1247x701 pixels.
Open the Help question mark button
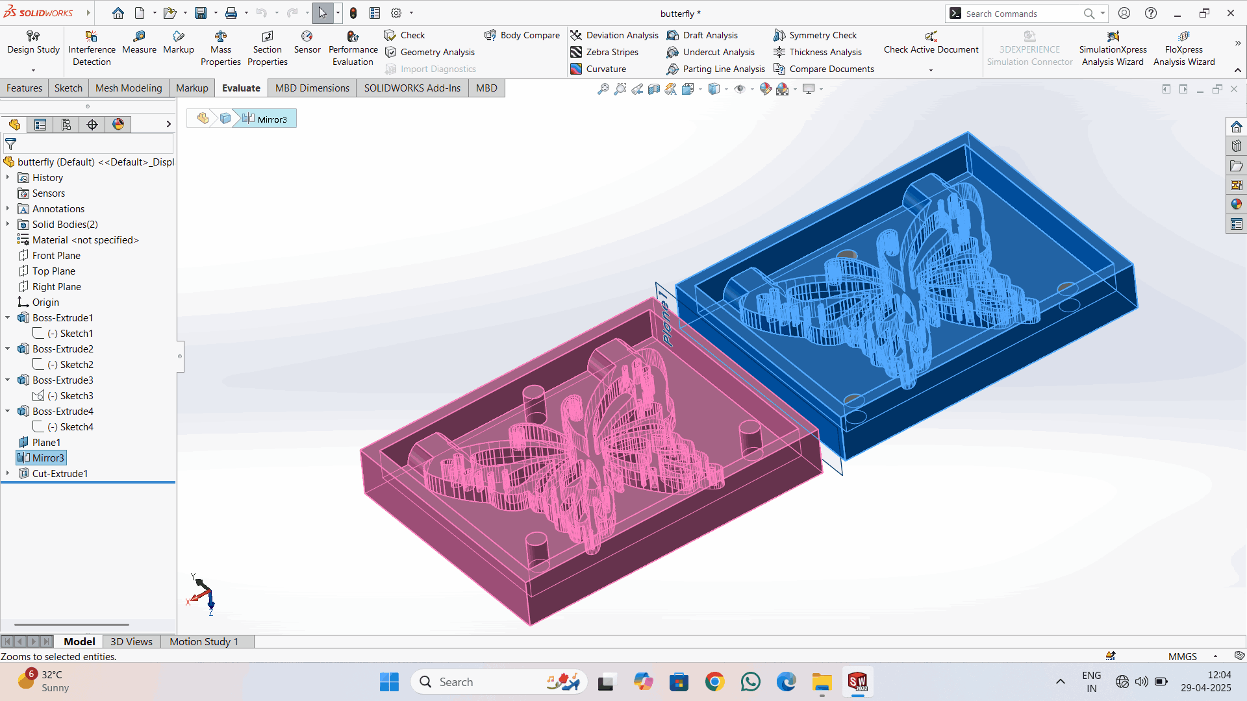1150,13
